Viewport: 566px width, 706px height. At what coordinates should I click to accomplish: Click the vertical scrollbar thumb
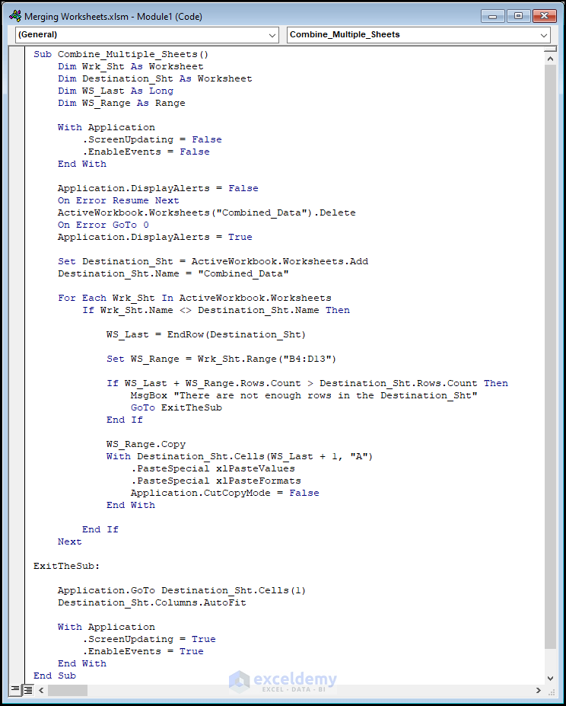tap(550, 356)
